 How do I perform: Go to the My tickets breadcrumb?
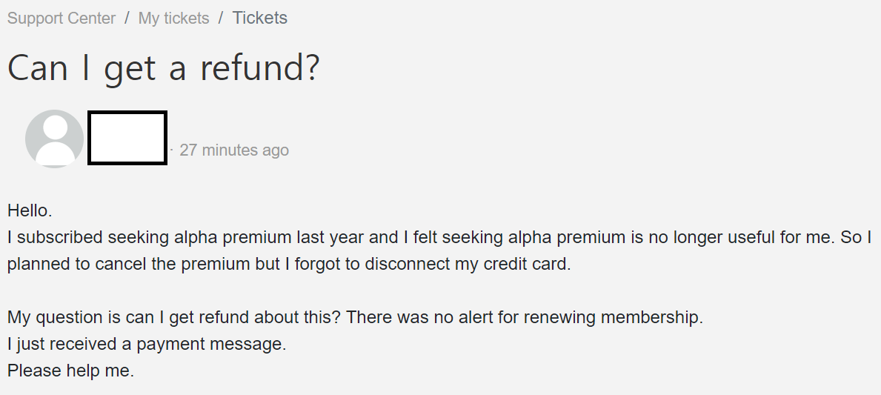(173, 19)
